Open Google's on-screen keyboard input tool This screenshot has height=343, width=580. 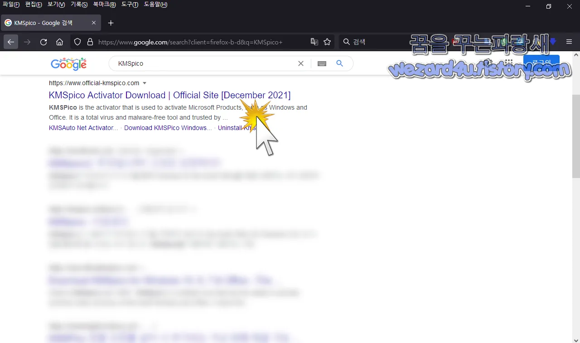tap(322, 63)
